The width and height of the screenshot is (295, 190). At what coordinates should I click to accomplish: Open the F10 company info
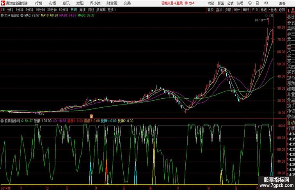(x=255, y=10)
